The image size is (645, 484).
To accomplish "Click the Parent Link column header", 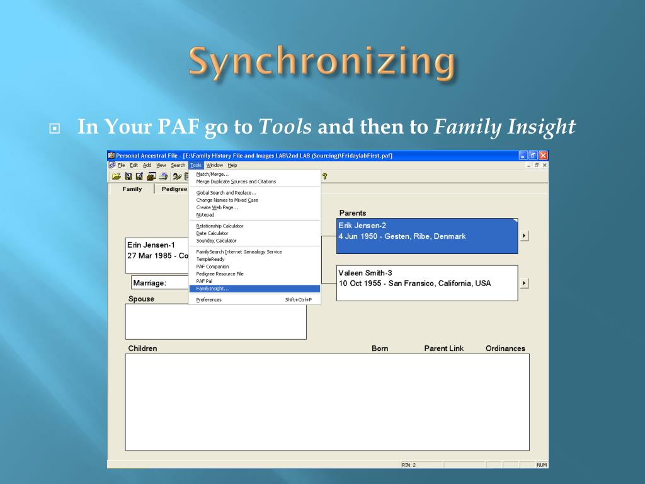I will (x=444, y=349).
